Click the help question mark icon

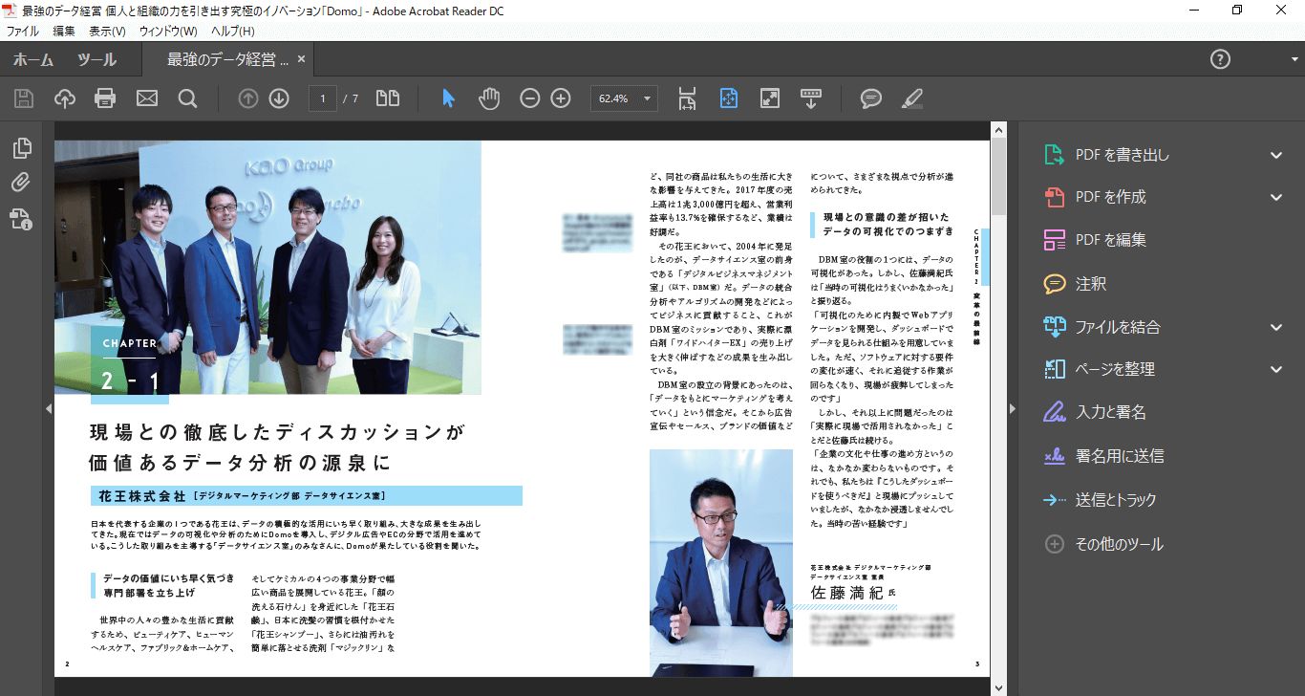coord(1220,59)
